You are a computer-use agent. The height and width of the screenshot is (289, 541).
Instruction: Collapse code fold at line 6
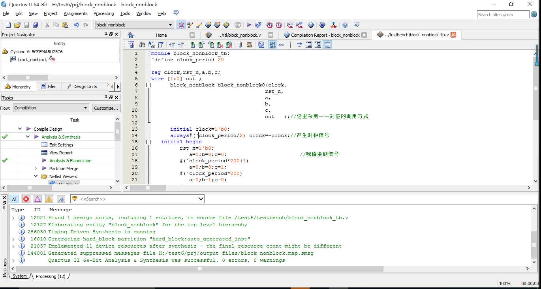(148, 85)
